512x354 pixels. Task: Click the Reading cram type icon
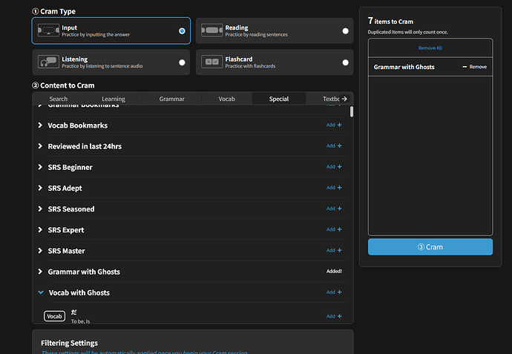(212, 30)
